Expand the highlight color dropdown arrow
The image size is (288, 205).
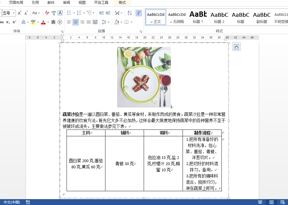pyautogui.click(x=38, y=22)
